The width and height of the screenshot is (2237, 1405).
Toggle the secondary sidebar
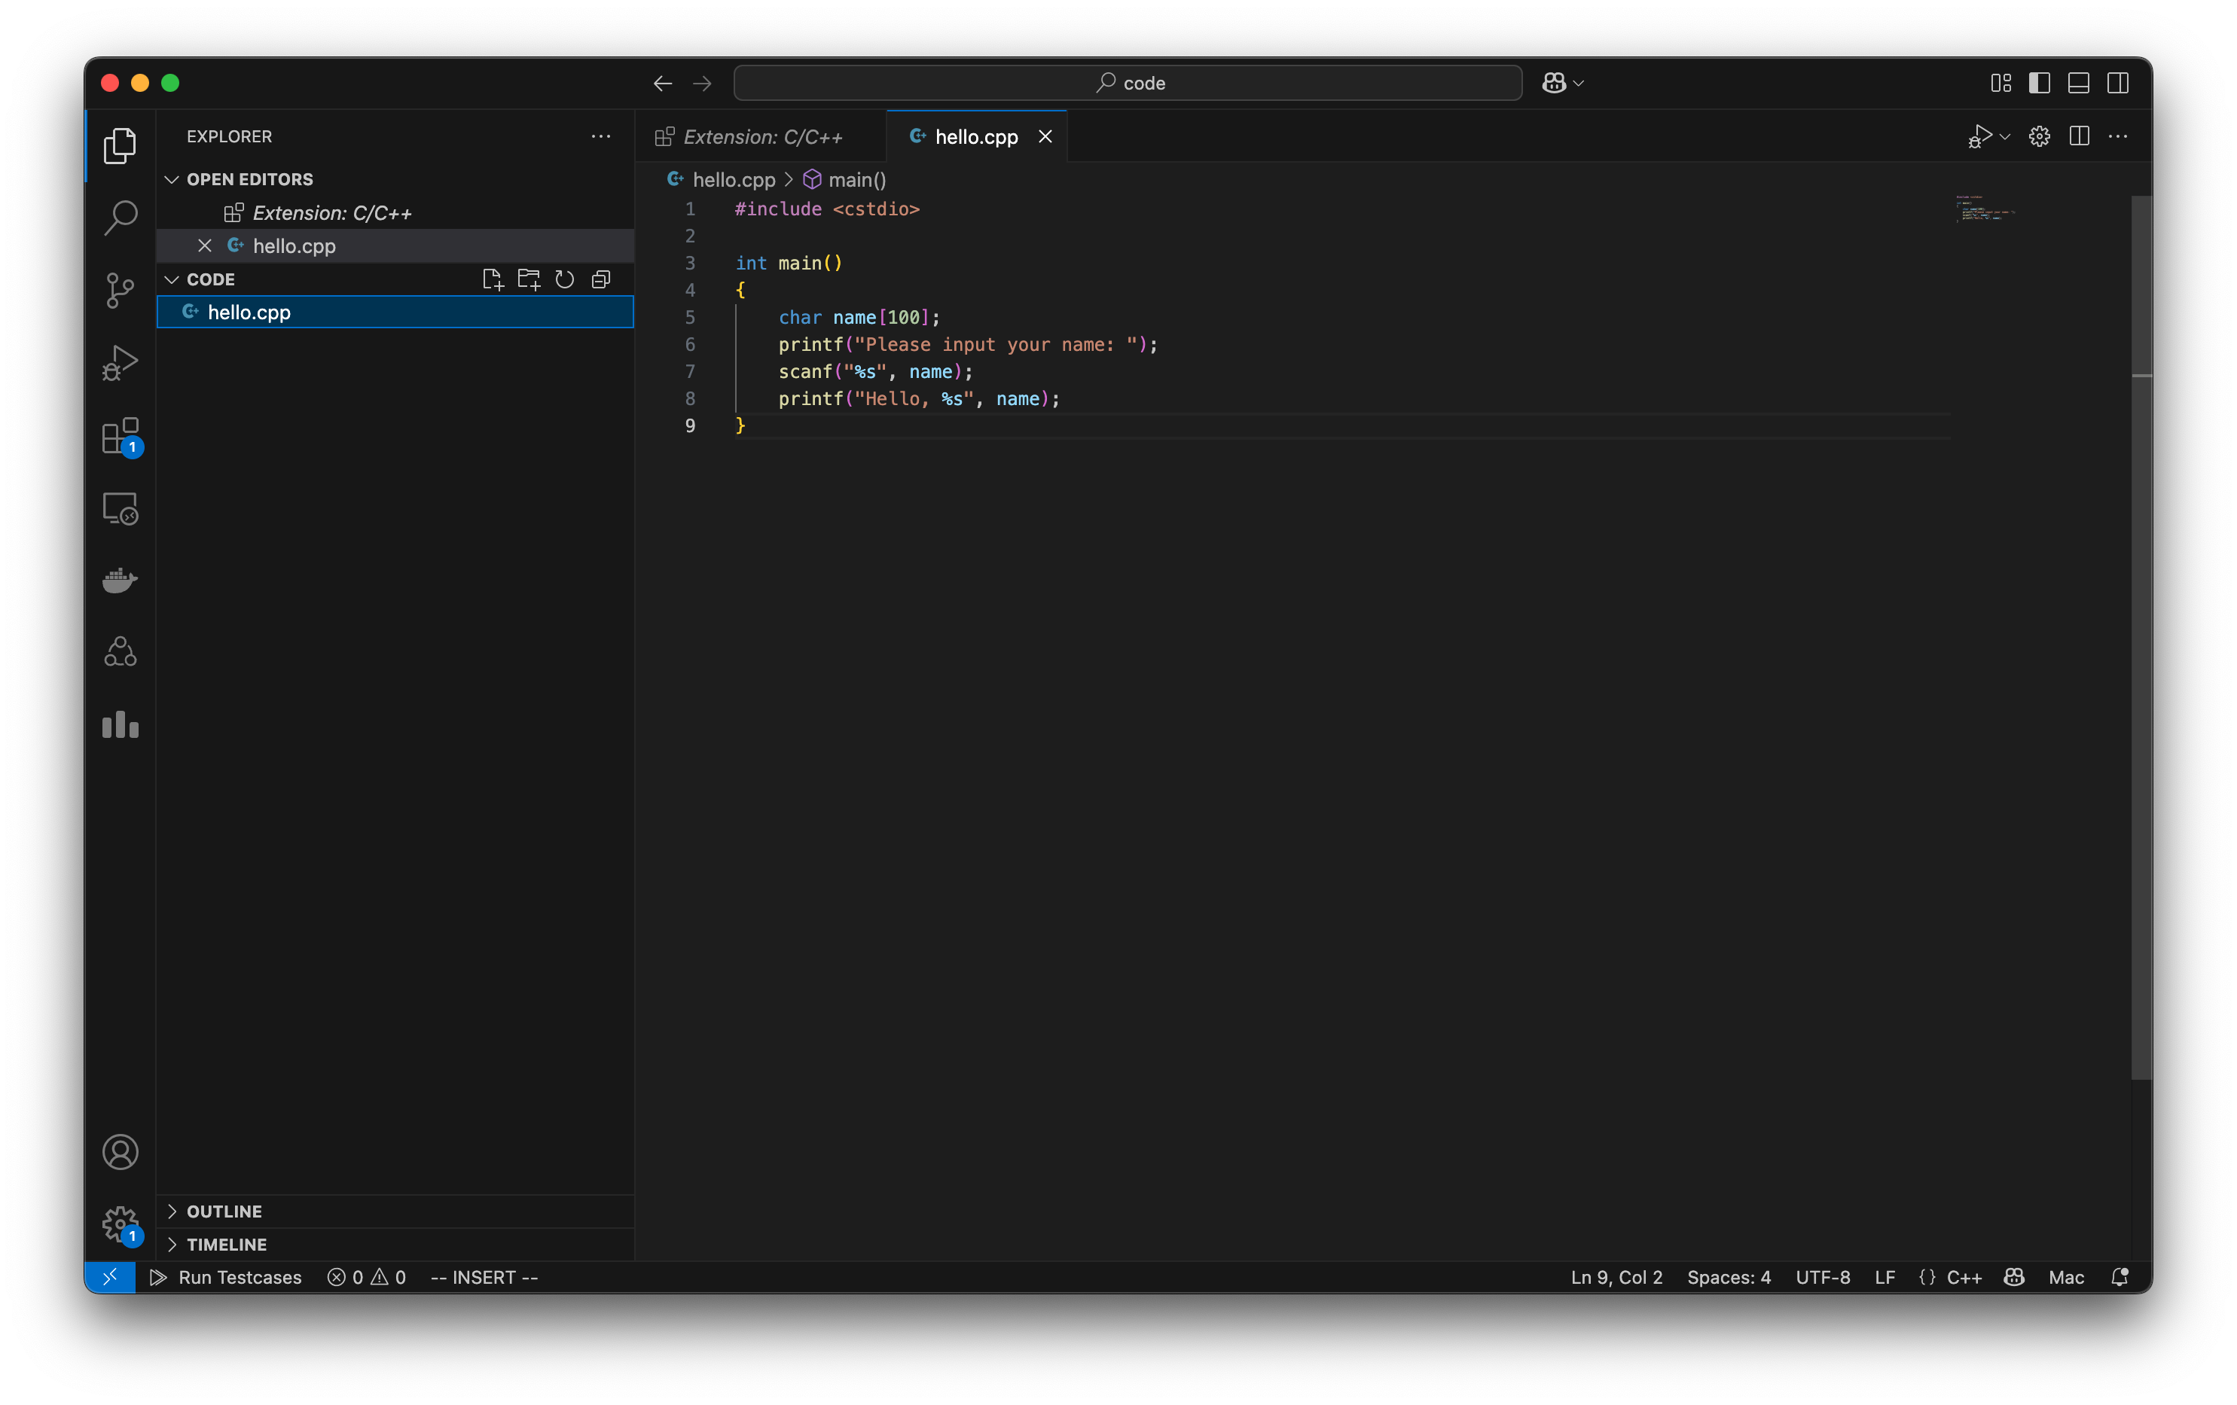point(2119,83)
